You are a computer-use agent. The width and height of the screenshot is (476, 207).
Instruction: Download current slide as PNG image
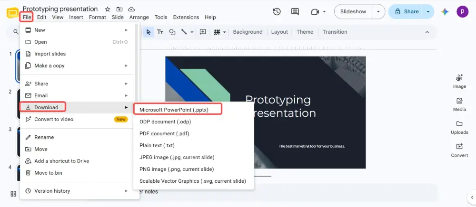[193, 169]
